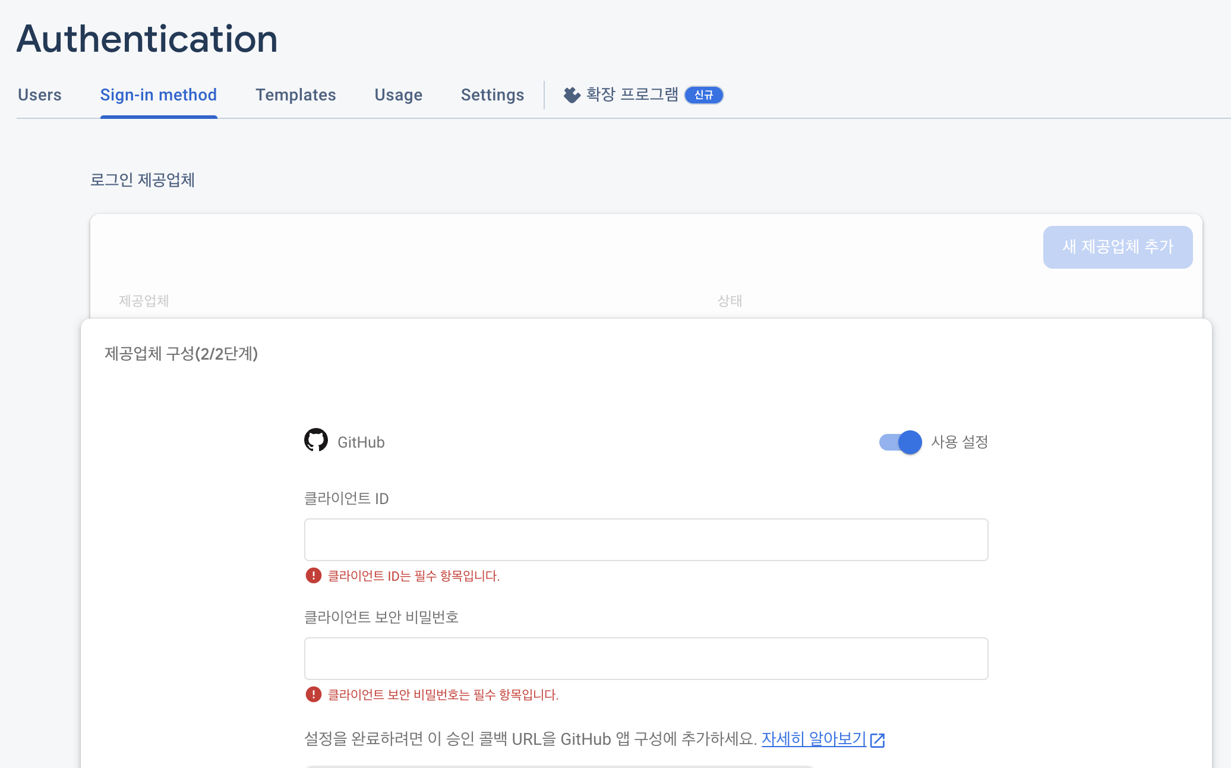
Task: Open the 자세히 알아보기 link
Action: (813, 739)
